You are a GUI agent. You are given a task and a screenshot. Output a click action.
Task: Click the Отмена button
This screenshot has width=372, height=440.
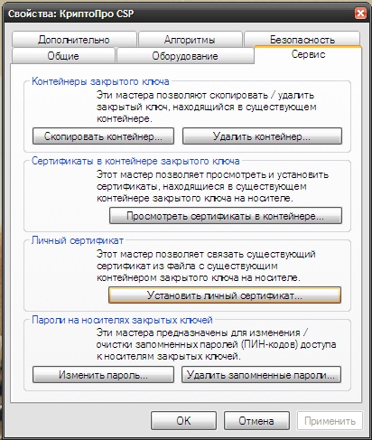click(x=256, y=420)
